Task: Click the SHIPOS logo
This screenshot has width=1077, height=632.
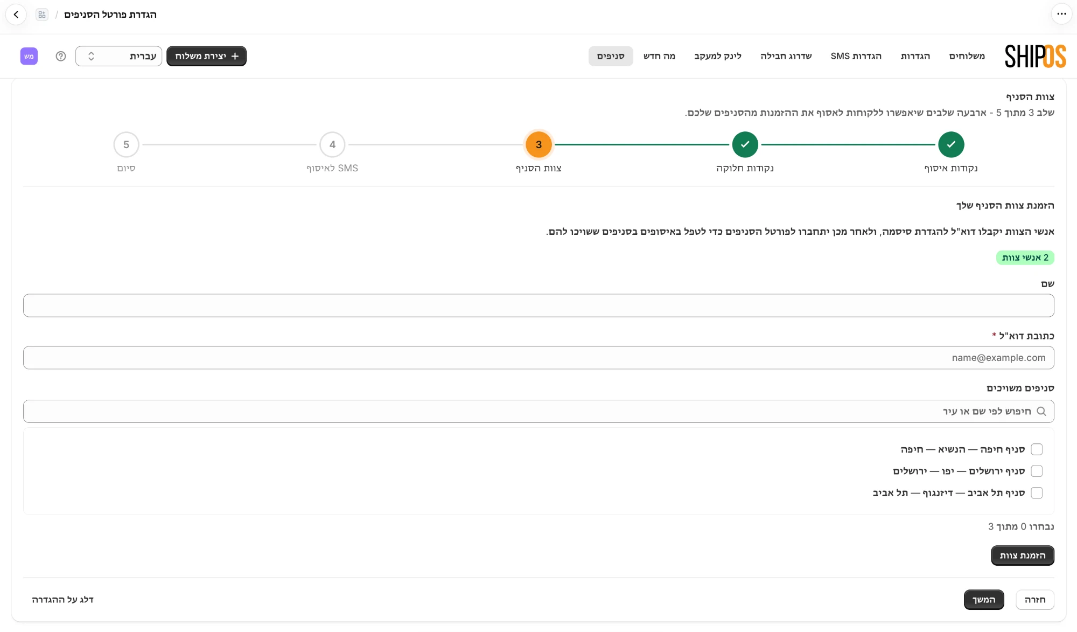Action: click(x=1035, y=56)
